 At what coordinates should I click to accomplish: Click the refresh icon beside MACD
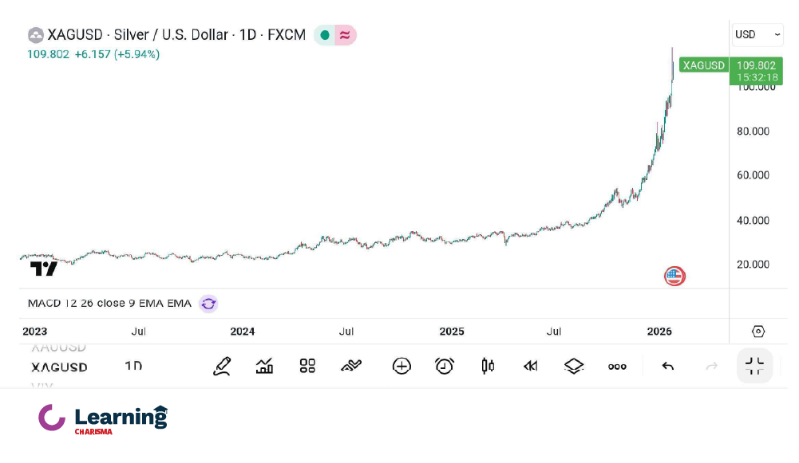(x=208, y=304)
